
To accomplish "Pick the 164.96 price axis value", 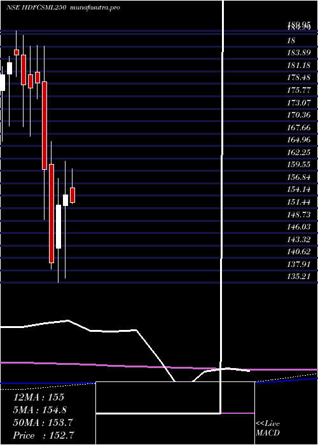I will 299,140.
